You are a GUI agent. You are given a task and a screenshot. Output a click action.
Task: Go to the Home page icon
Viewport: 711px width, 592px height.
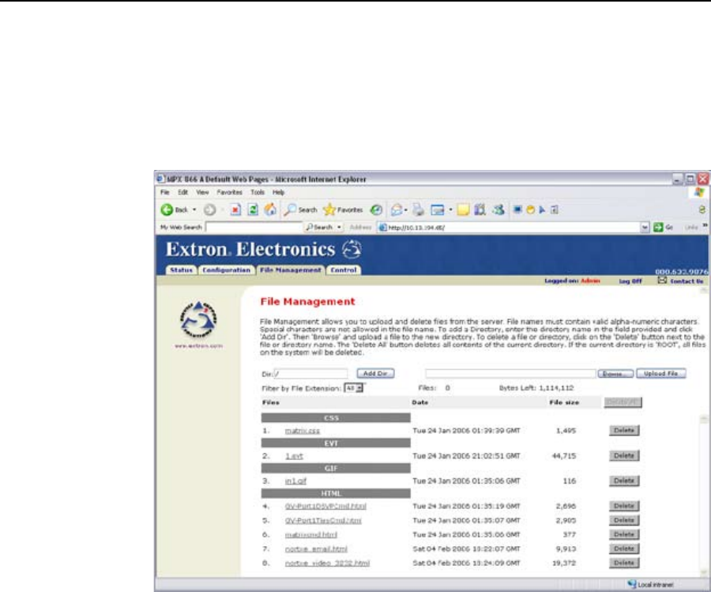[270, 209]
